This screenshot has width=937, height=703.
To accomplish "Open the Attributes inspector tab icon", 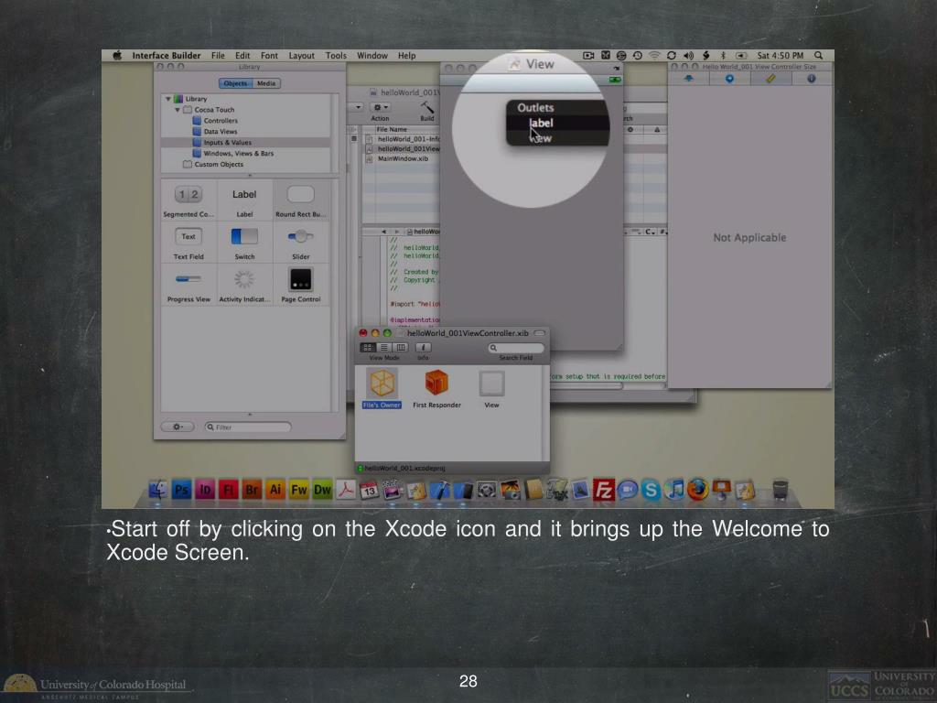I will 688,79.
